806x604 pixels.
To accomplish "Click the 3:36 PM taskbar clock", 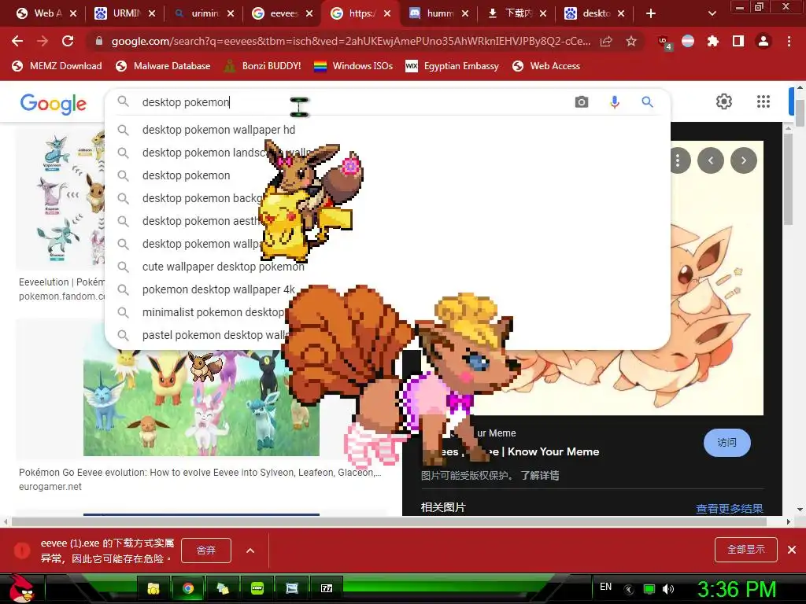I will point(737,589).
